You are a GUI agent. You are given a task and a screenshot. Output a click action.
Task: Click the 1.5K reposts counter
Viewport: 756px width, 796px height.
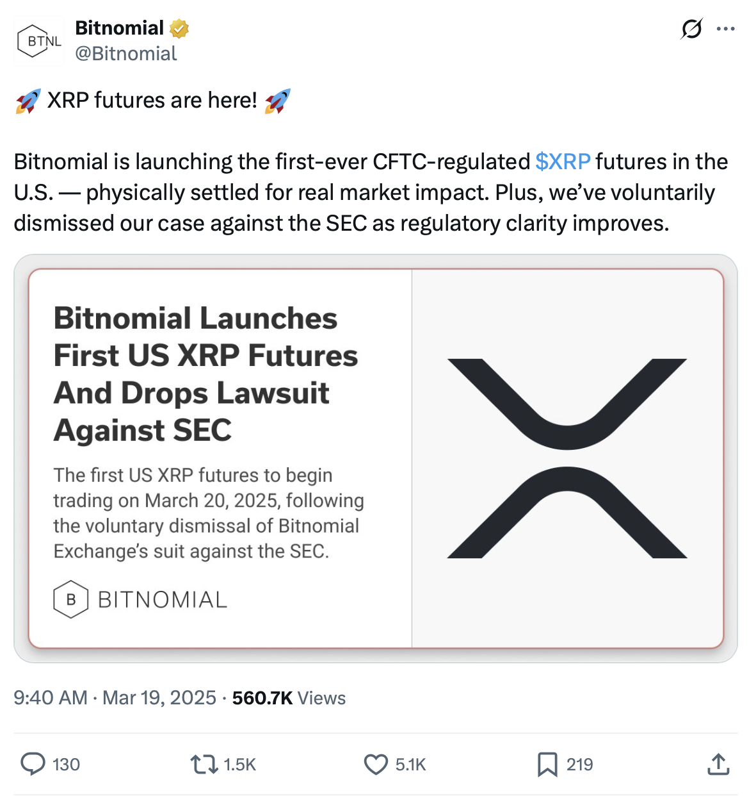coord(240,764)
